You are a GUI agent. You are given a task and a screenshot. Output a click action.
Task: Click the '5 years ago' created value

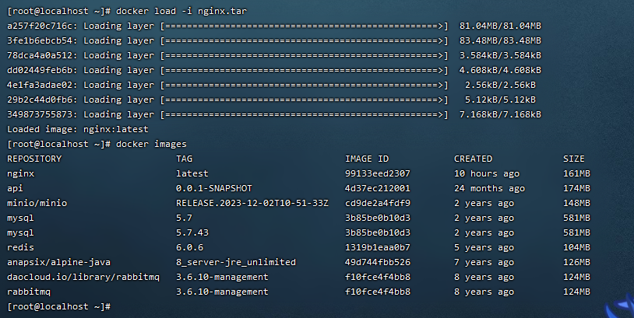tap(484, 247)
